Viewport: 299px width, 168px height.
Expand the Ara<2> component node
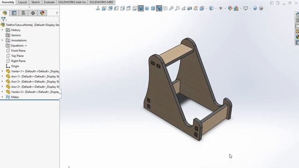coord(2,81)
